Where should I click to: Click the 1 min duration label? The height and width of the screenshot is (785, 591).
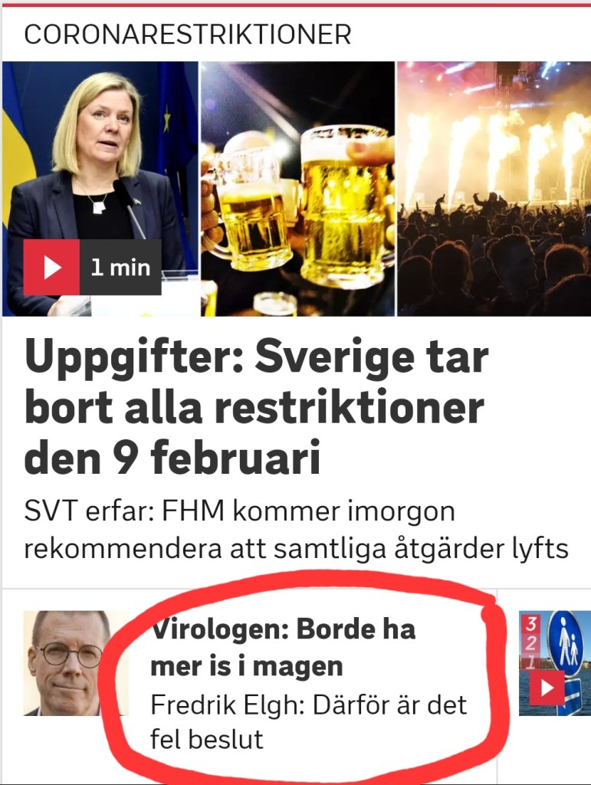click(120, 268)
